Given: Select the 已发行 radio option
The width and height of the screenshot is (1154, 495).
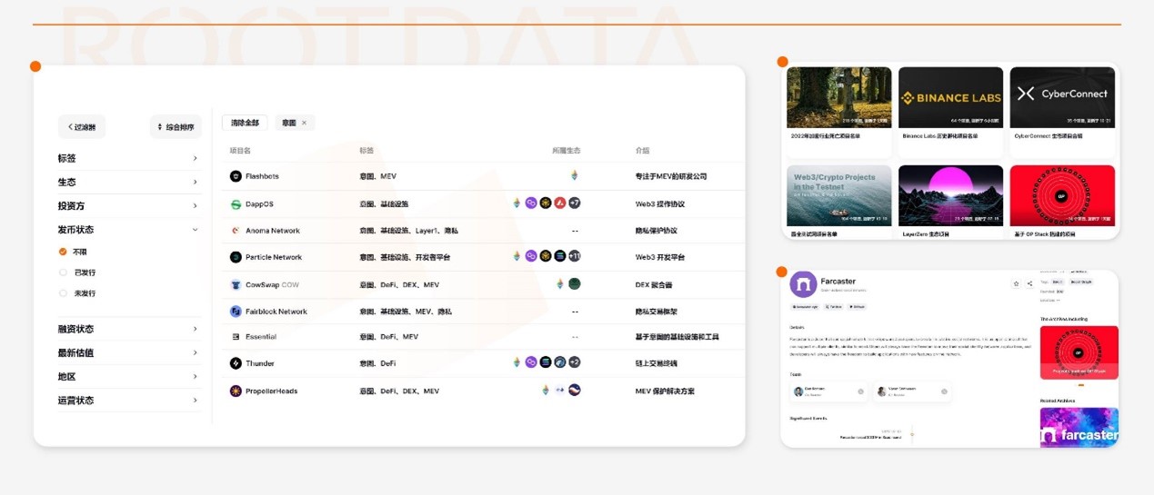Looking at the screenshot, I should point(63,272).
